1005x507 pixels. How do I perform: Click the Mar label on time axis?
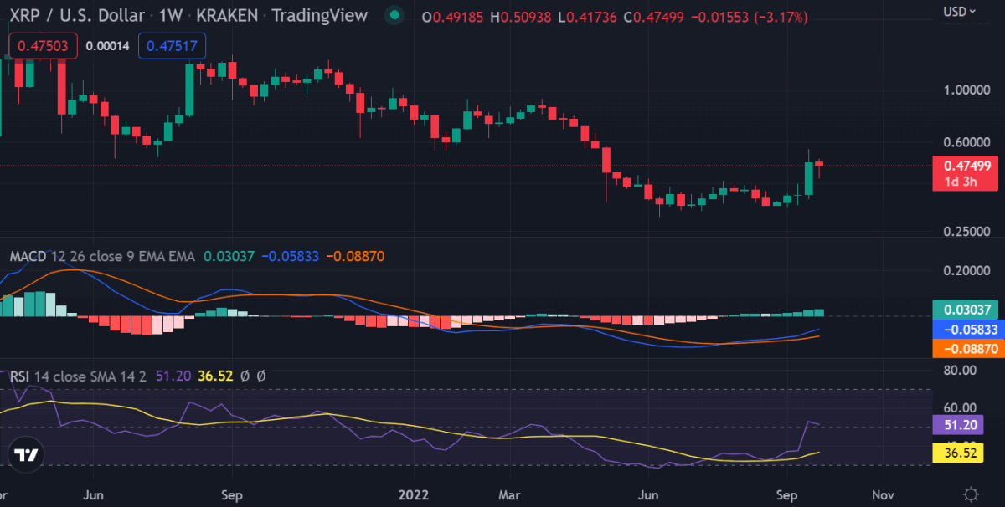pos(509,494)
